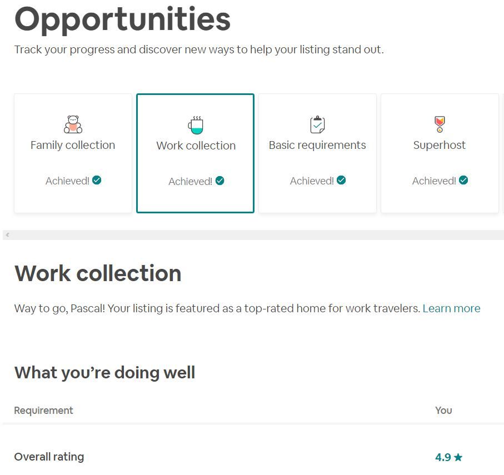Switch to the Superhost card title

440,145
